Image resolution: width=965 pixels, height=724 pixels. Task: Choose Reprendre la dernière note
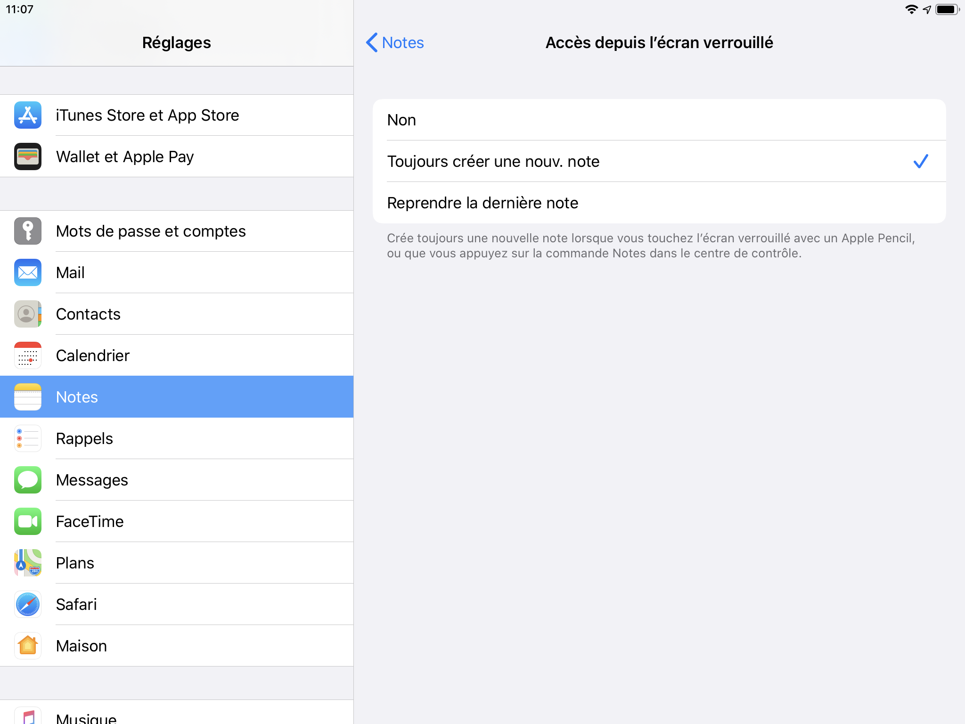pos(659,203)
